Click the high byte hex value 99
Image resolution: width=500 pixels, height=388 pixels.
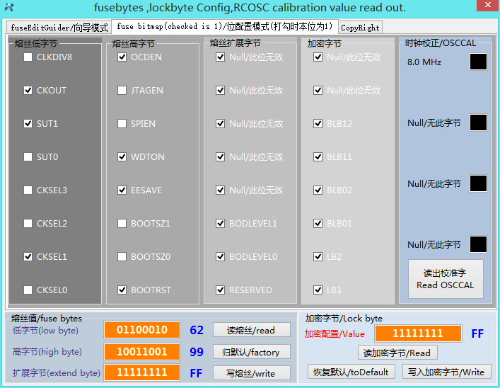click(x=197, y=352)
